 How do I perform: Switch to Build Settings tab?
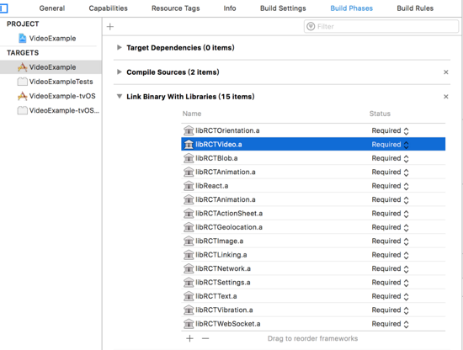coord(283,8)
